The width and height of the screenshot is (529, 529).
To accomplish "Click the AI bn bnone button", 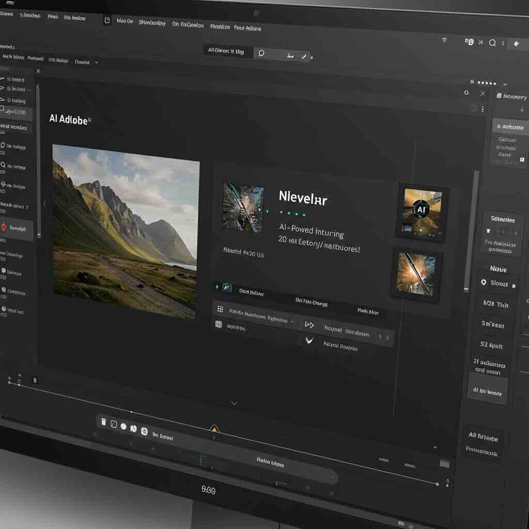I will [487, 392].
